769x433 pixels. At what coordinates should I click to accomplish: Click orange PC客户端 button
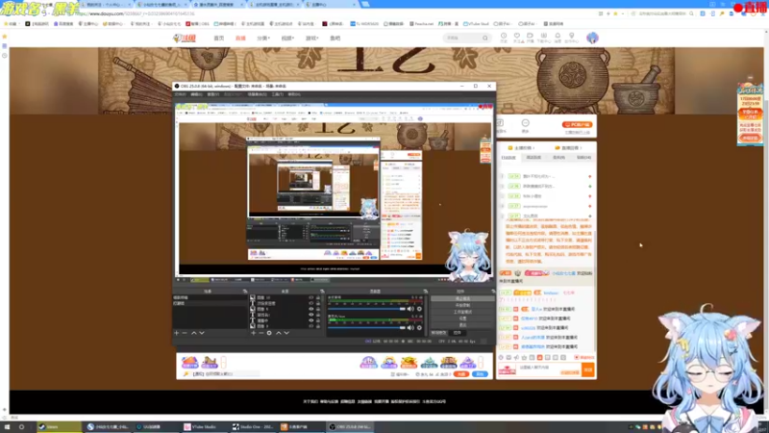[x=578, y=125]
